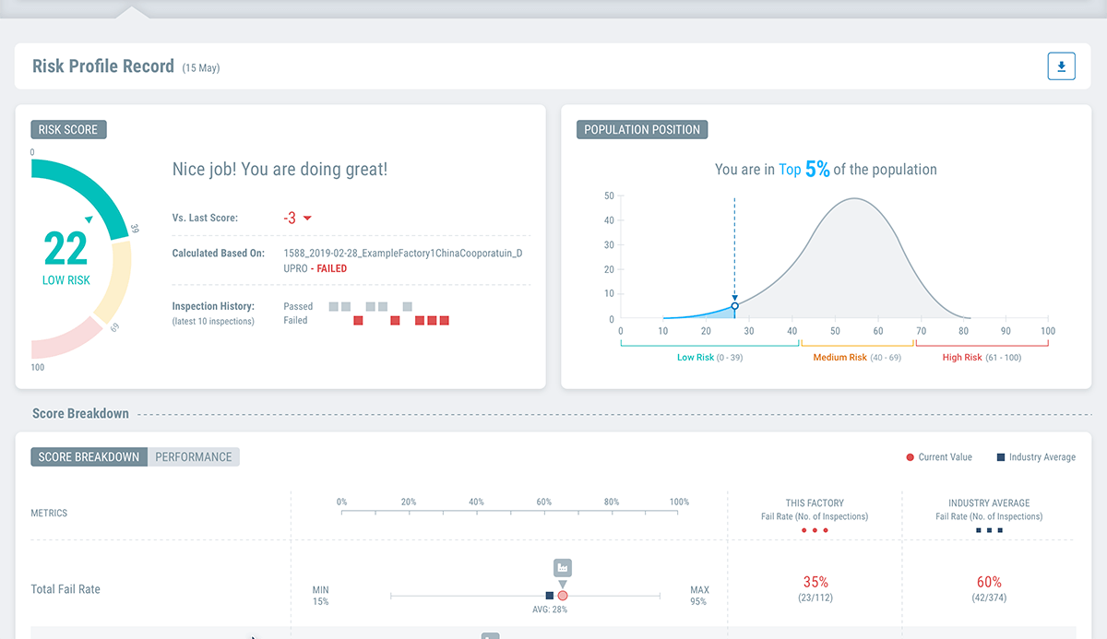Click the red Current Value handle on the slider

563,596
